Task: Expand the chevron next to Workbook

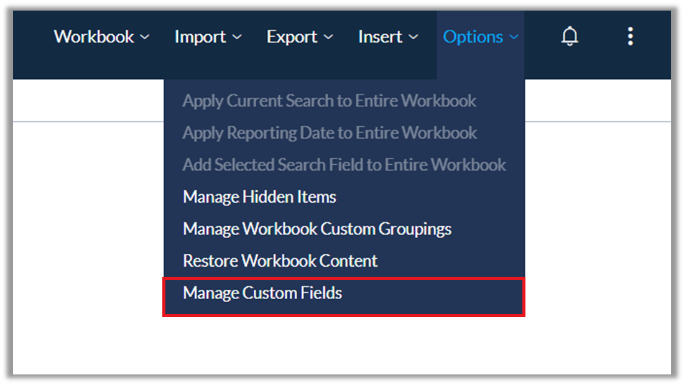Action: coord(145,37)
